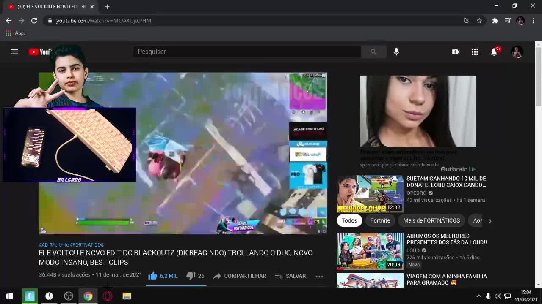Click SALVAR to save the video

290,276
